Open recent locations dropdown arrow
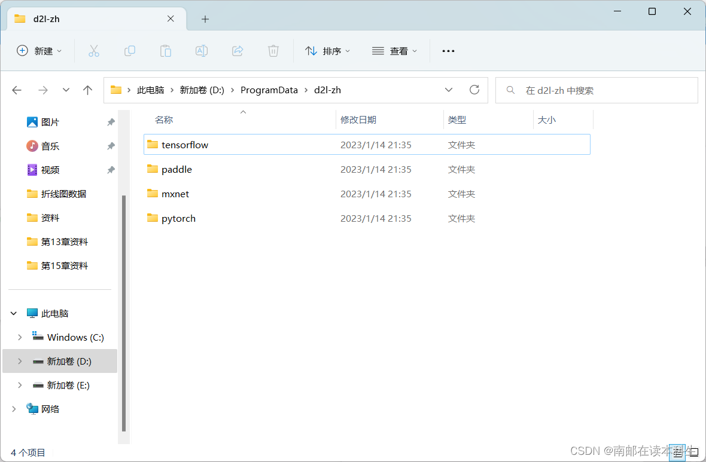The height and width of the screenshot is (462, 706). (66, 90)
